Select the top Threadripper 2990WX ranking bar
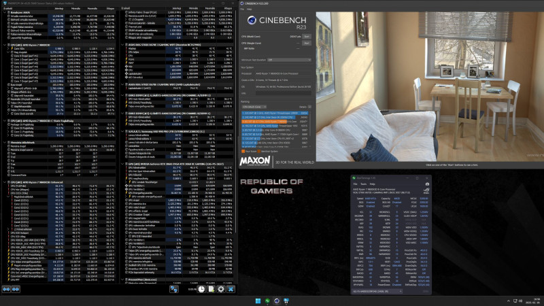Image resolution: width=544 pixels, height=306 pixels. coord(275,113)
